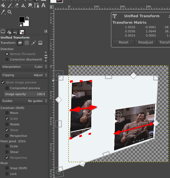Select the Bucket Fill tool

coord(3,5)
